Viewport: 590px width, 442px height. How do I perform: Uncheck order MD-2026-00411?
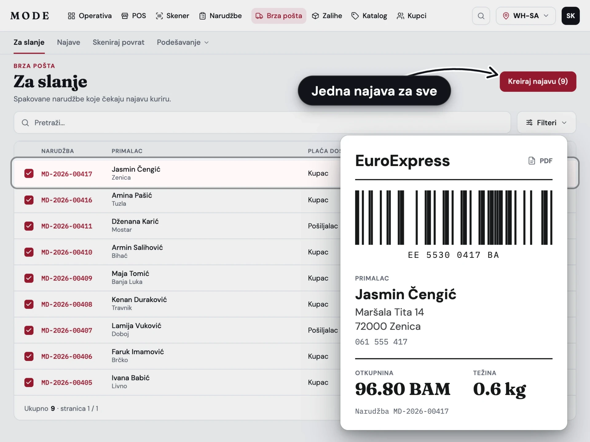pyautogui.click(x=29, y=226)
